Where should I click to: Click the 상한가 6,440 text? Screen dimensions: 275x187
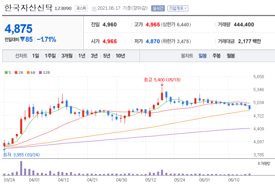coord(176,25)
